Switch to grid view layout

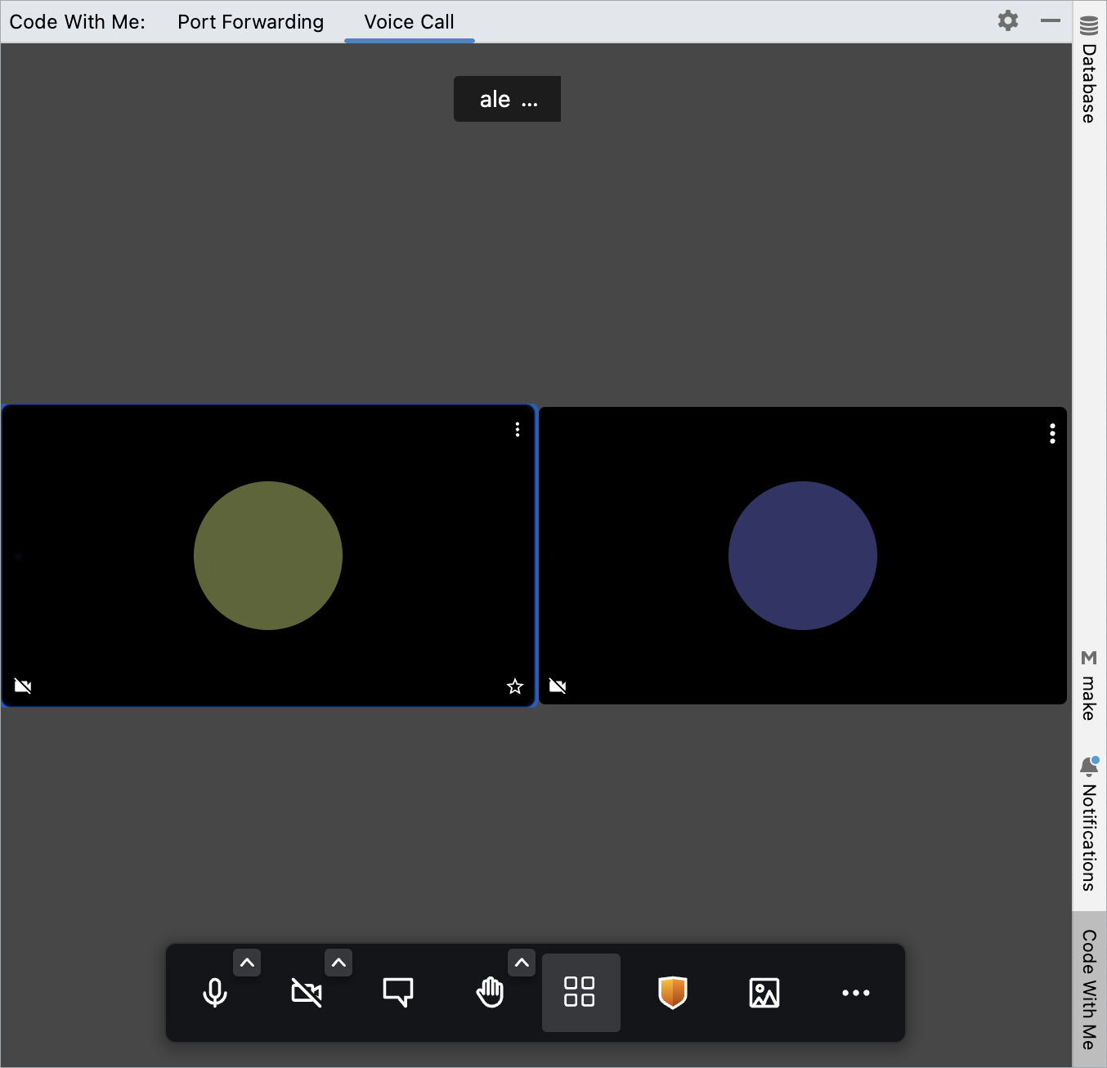(x=580, y=993)
